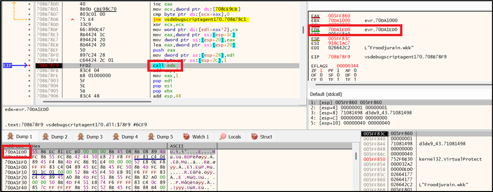This screenshot has width=493, height=192.
Task: Select stack row 005FF844 d3dx9_43.71081498
Action: [x=426, y=144]
